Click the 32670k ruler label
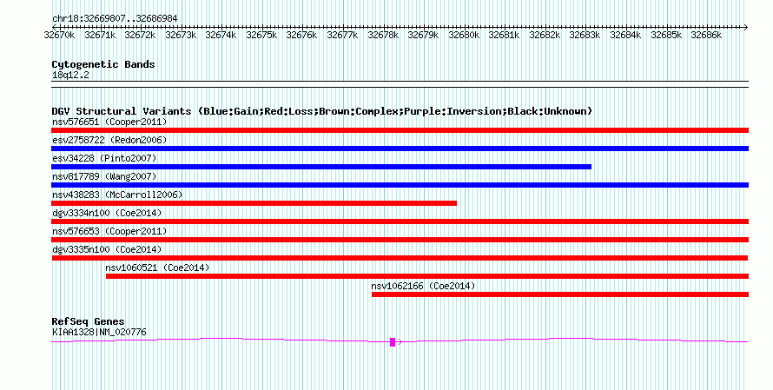 click(x=59, y=35)
